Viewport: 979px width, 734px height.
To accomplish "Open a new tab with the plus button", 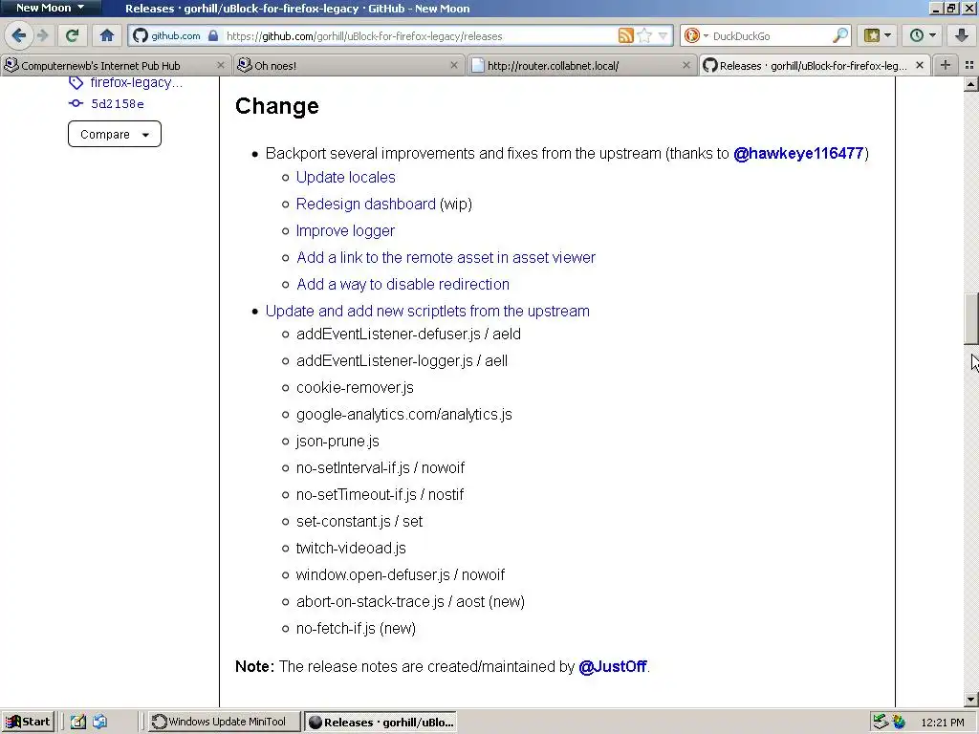I will (946, 65).
